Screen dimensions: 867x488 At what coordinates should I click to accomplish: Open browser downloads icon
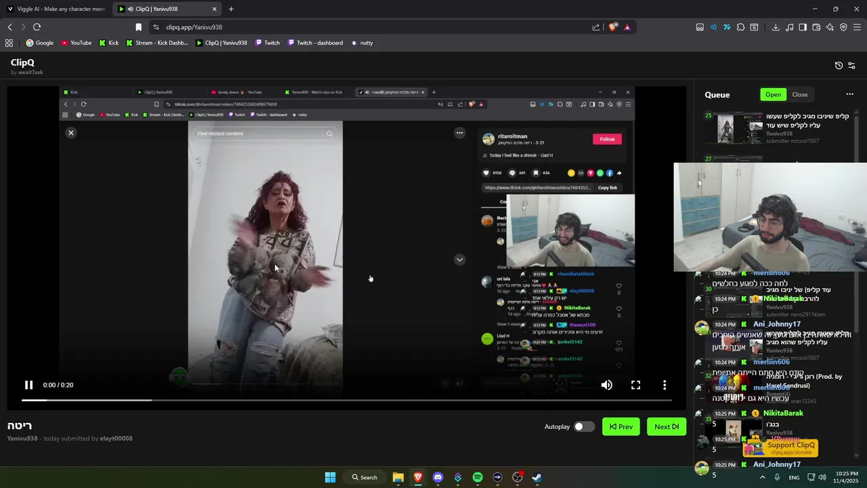(x=776, y=27)
